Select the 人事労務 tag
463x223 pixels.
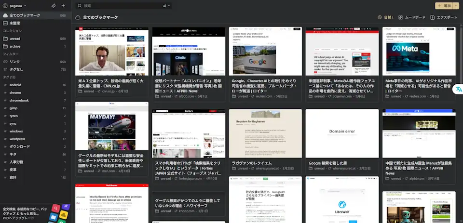(35, 162)
